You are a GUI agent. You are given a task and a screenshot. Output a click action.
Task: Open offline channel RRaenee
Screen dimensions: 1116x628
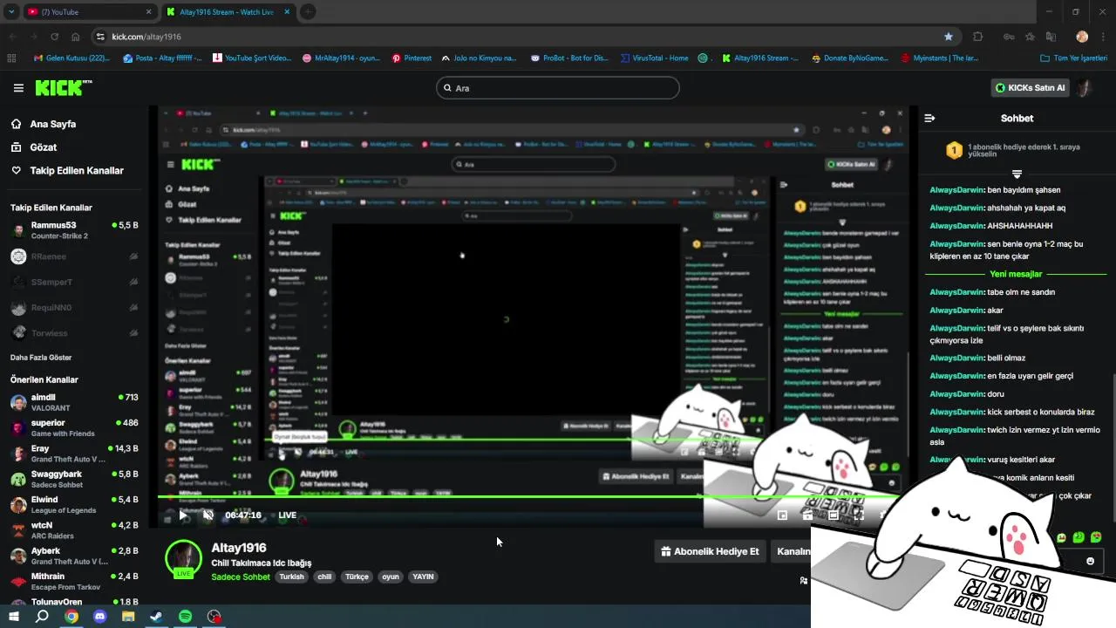pos(74,256)
